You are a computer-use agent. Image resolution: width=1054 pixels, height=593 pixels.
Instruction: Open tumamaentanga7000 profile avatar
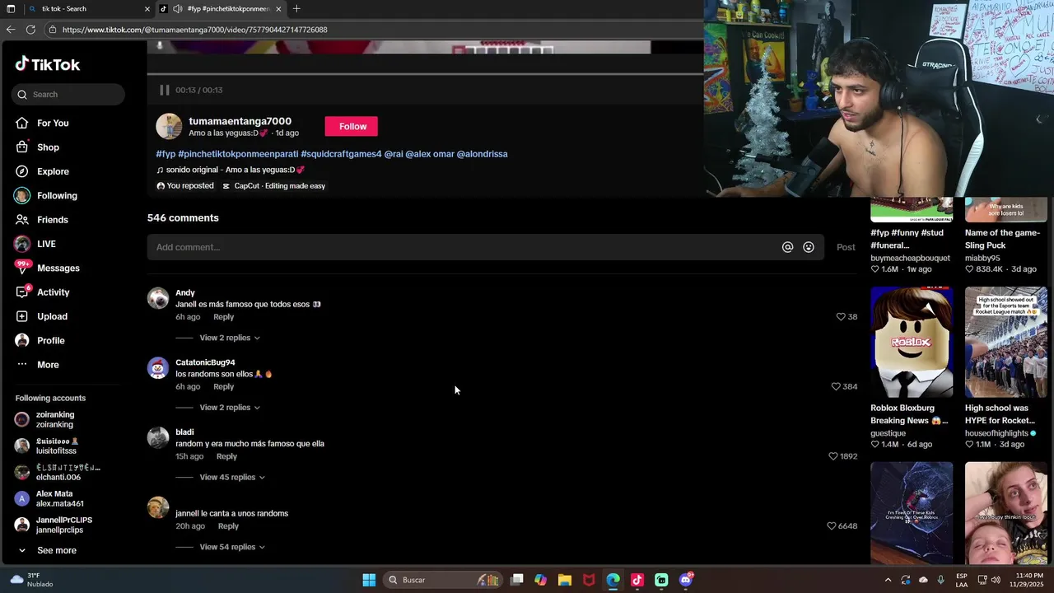(x=169, y=126)
